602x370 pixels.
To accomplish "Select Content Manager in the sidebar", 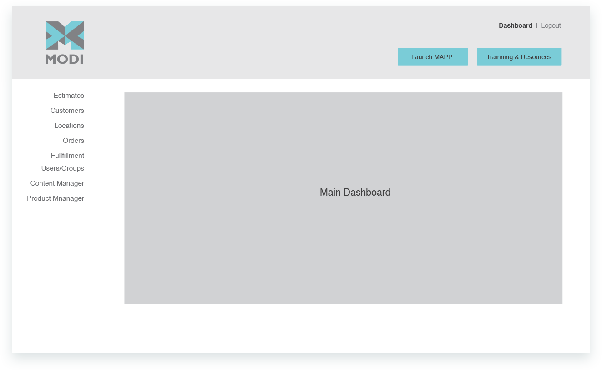I will pos(57,183).
